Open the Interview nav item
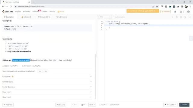 point(36,12)
